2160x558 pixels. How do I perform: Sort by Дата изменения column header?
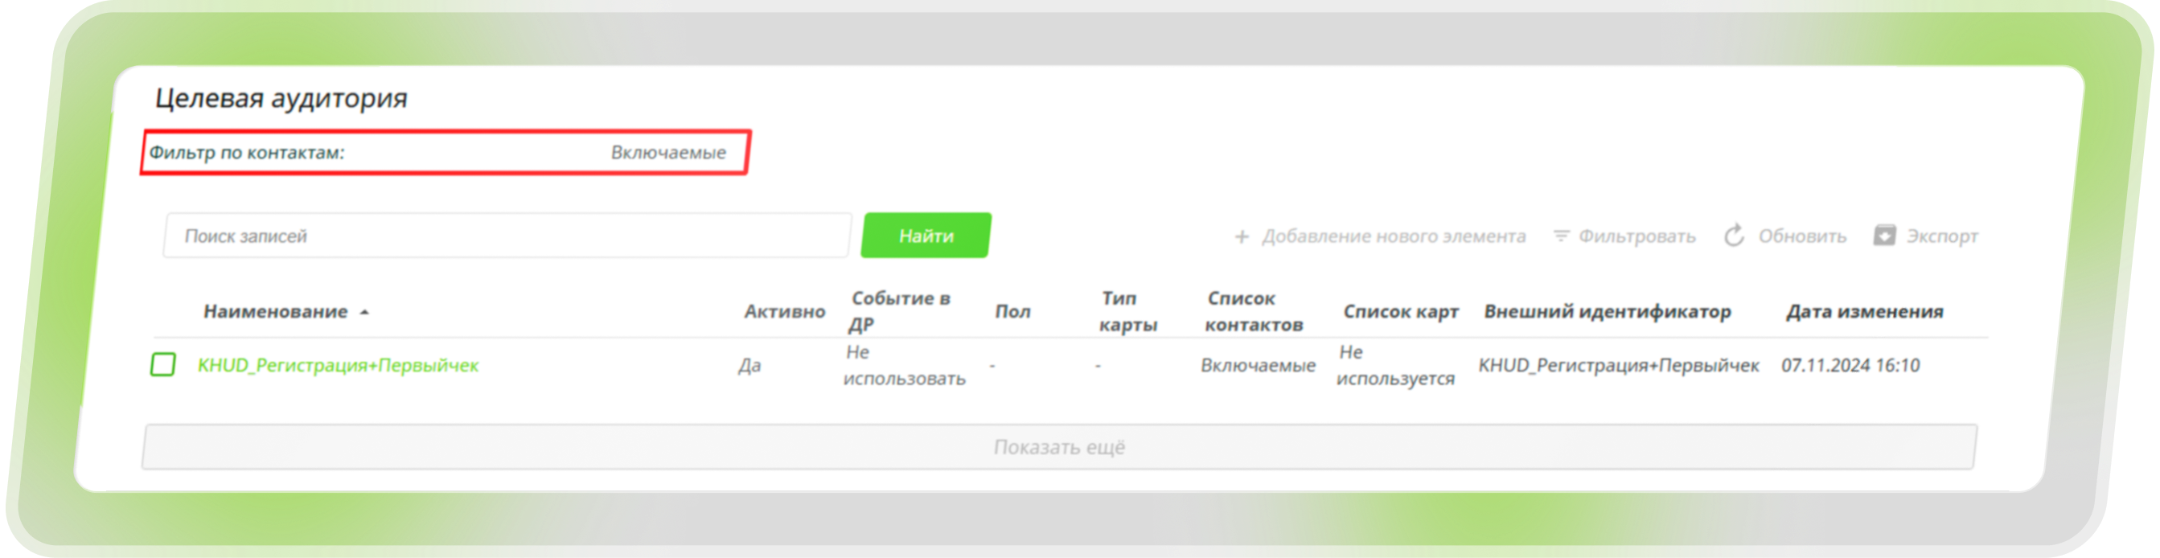(x=1863, y=312)
